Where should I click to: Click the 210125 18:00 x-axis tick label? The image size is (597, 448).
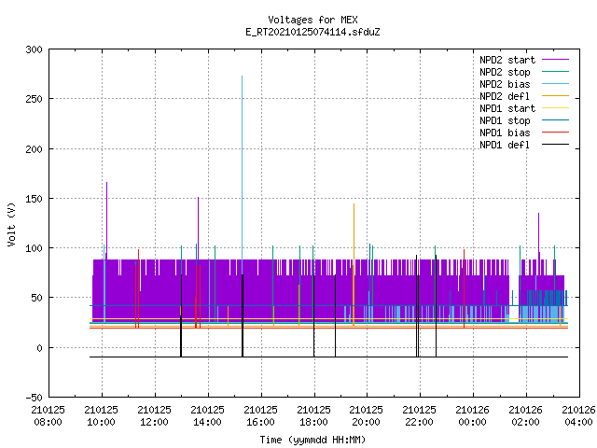(313, 416)
